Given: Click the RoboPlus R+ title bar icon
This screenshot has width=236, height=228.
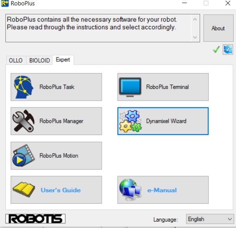Looking at the screenshot, I should pyautogui.click(x=5, y=3).
